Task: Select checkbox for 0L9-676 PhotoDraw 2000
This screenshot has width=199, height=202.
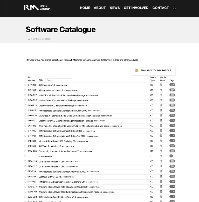Action: pyautogui.click(x=25, y=111)
